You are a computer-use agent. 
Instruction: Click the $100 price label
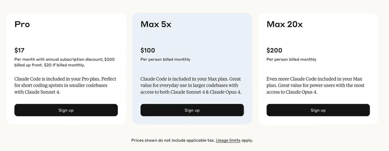[x=148, y=51]
